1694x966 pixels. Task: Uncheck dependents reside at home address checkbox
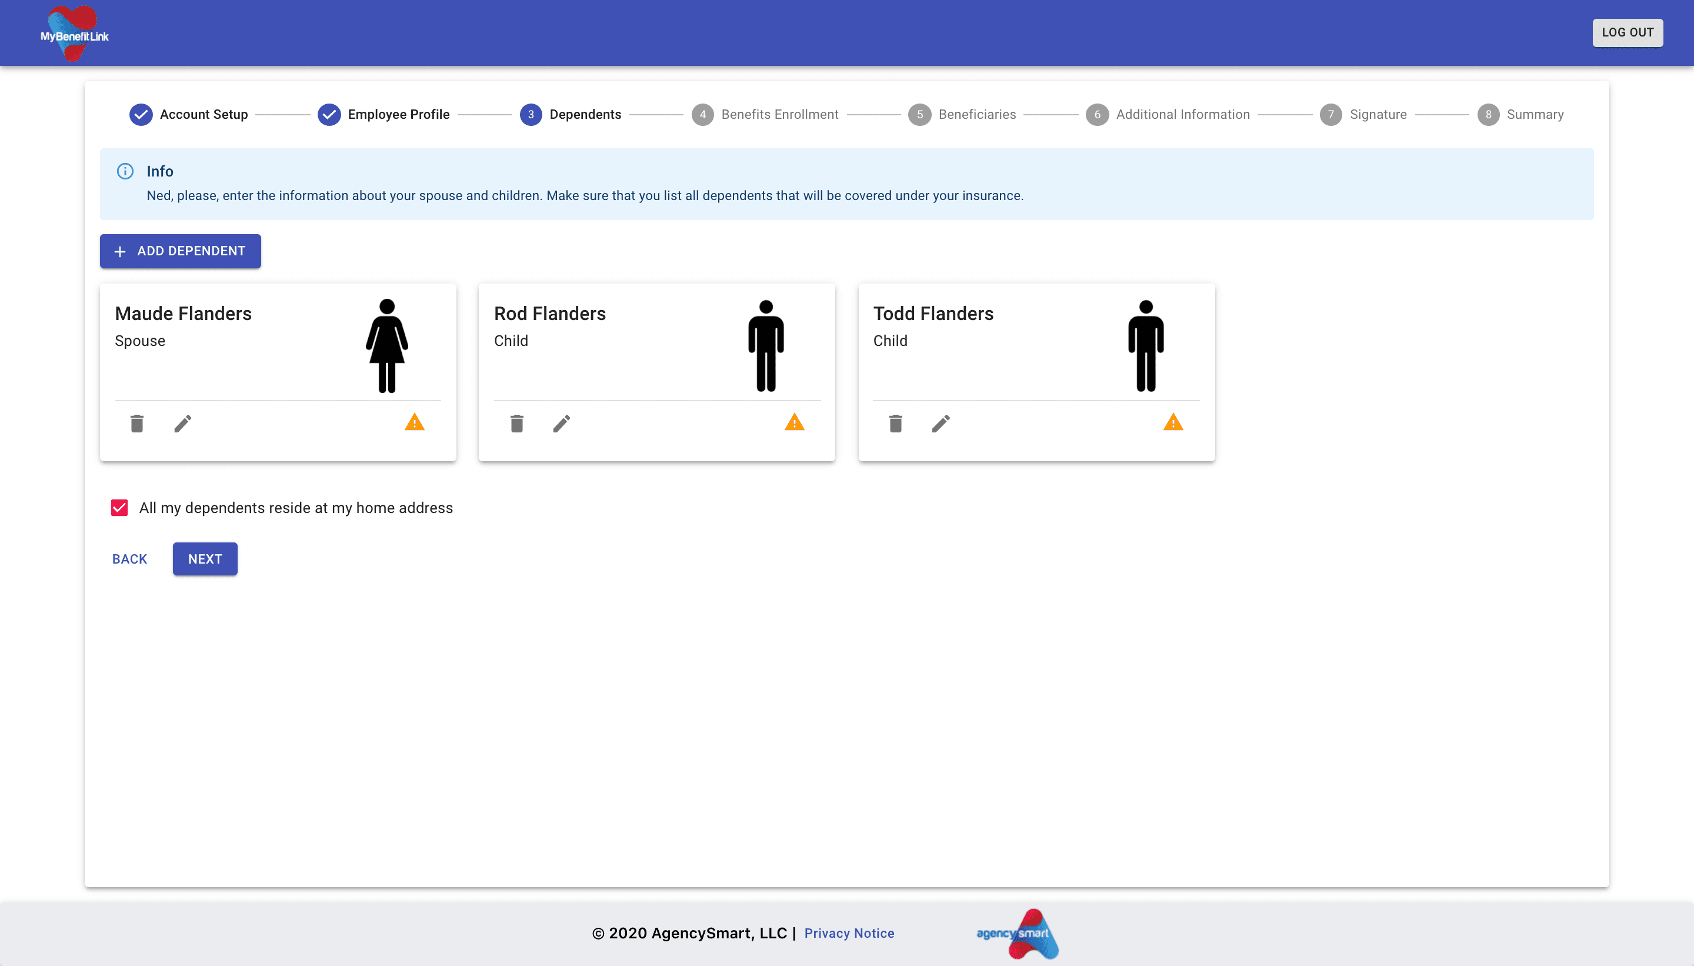click(x=119, y=508)
